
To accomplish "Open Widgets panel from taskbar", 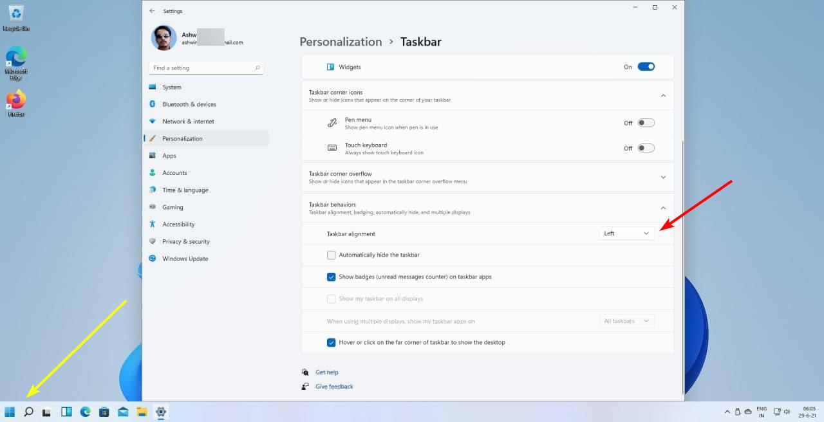I will (x=66, y=412).
